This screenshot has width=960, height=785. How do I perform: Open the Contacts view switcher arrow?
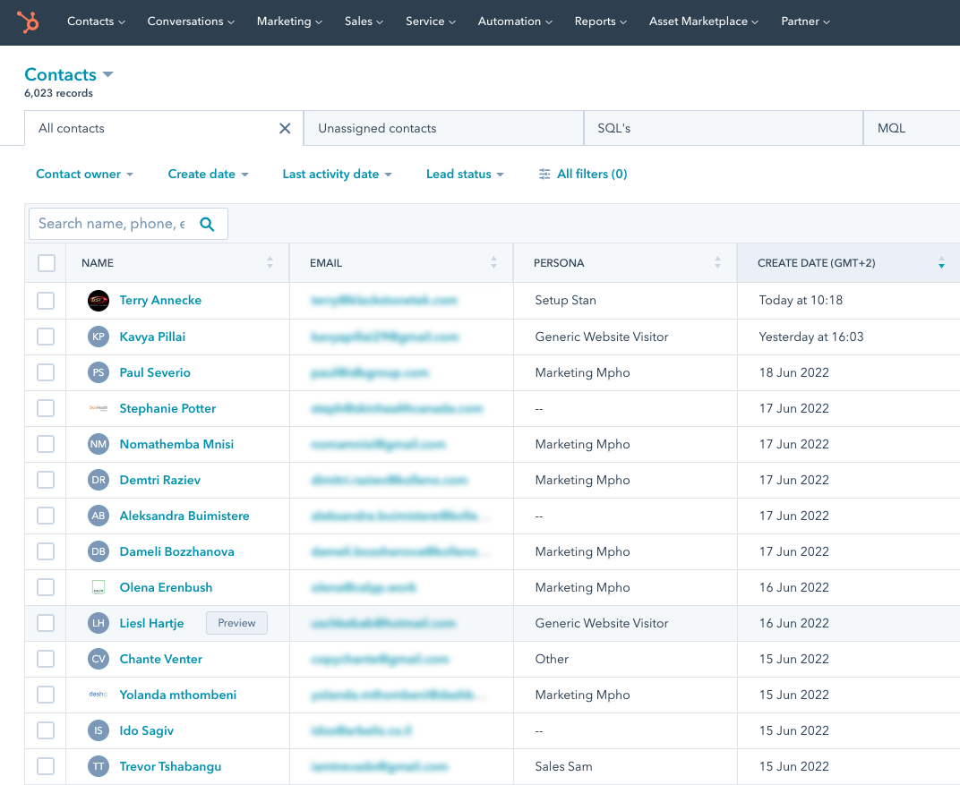point(107,74)
